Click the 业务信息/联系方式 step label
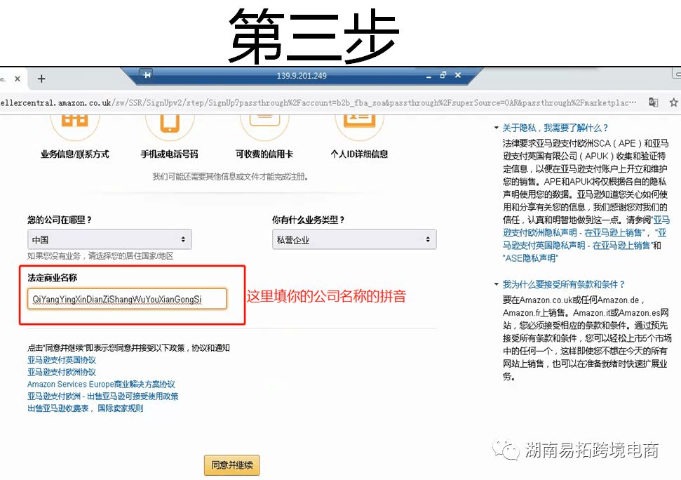This screenshot has width=681, height=480. coord(75,154)
